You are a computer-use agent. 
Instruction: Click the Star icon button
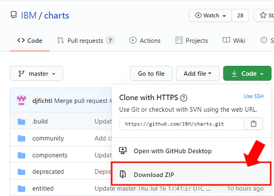click(264, 15)
